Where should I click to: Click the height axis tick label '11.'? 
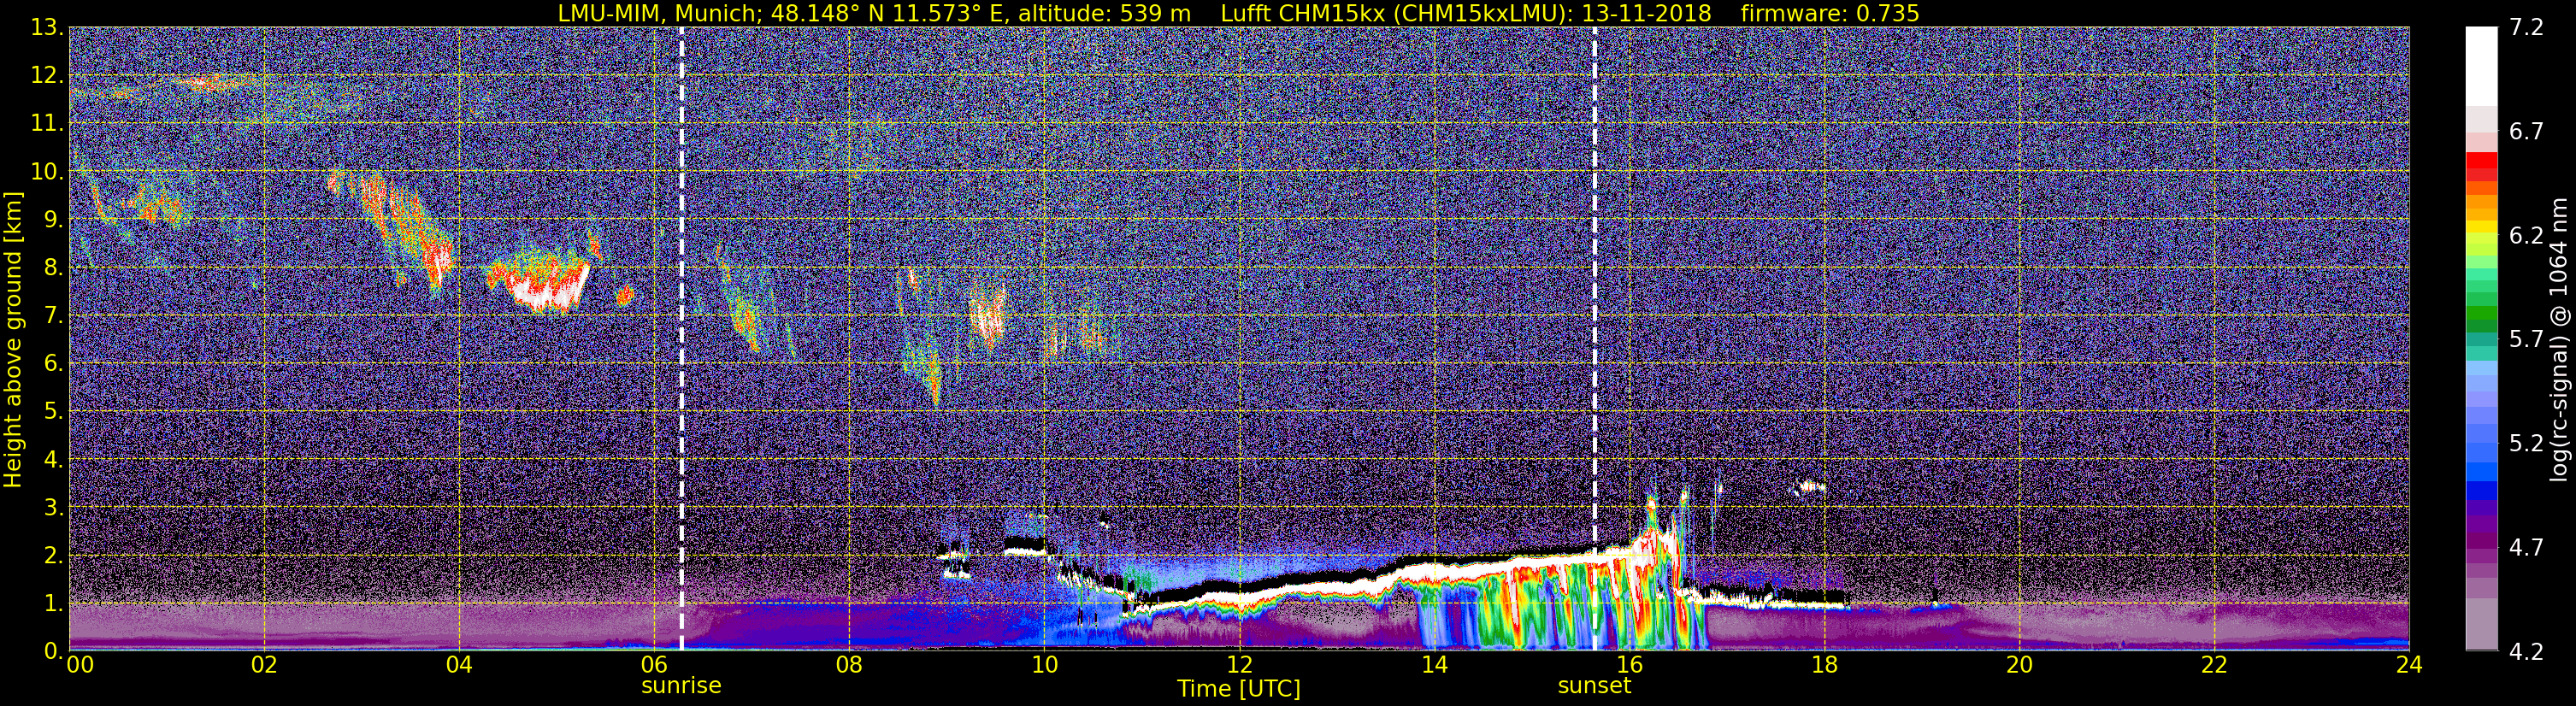tap(47, 124)
